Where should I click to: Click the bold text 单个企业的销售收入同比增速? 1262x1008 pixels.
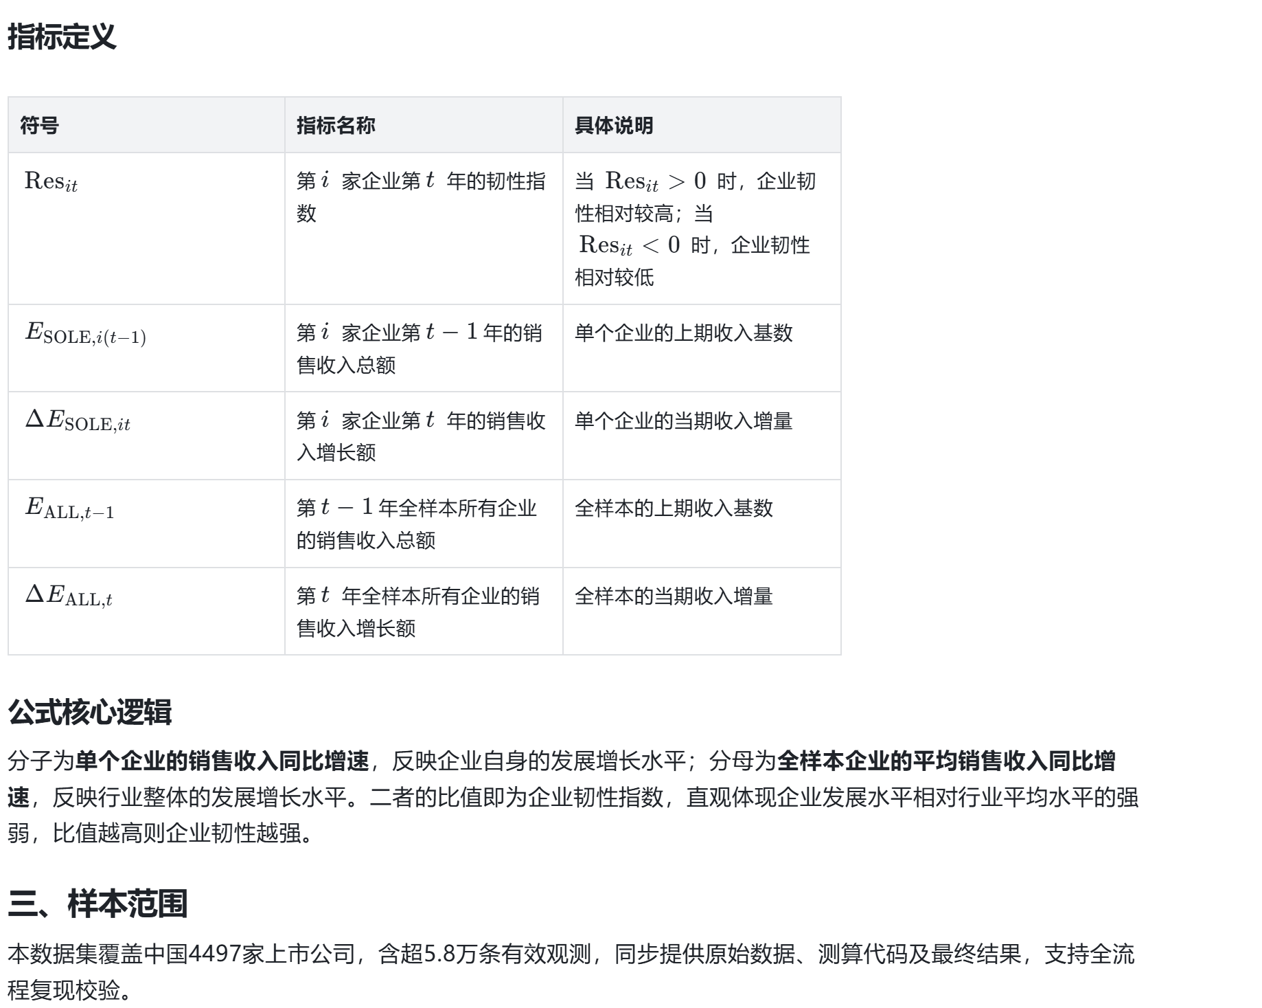pos(222,761)
